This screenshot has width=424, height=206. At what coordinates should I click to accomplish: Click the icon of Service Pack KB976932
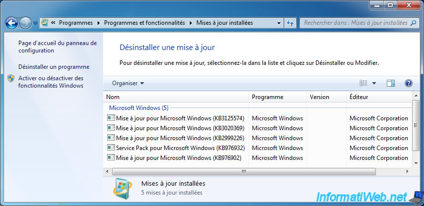coord(111,148)
